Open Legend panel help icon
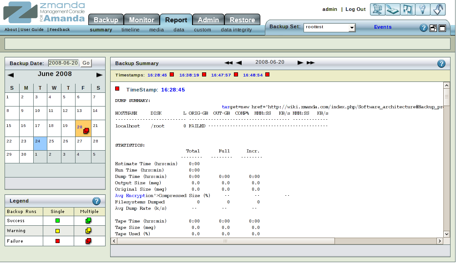The image size is (456, 264). tap(96, 201)
